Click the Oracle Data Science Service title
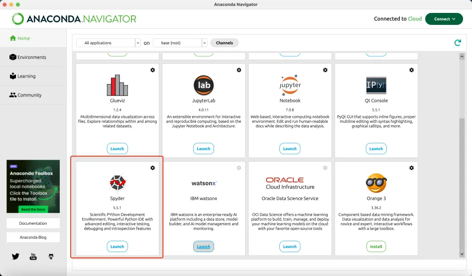Screen dimensions: 472x276 point(290,198)
